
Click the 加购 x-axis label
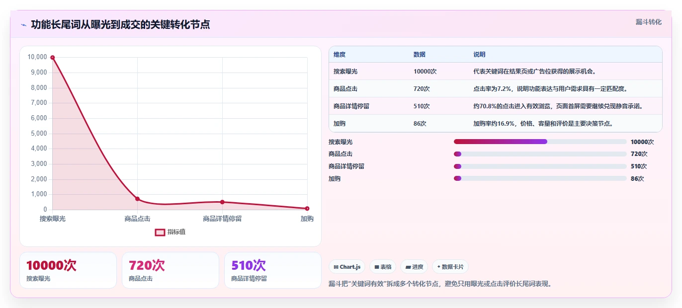(307, 219)
